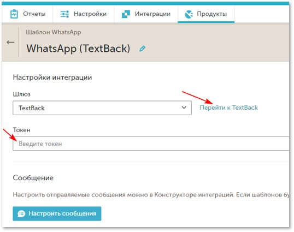Go back using the left arrow
The image size is (294, 232).
[x=10, y=43]
